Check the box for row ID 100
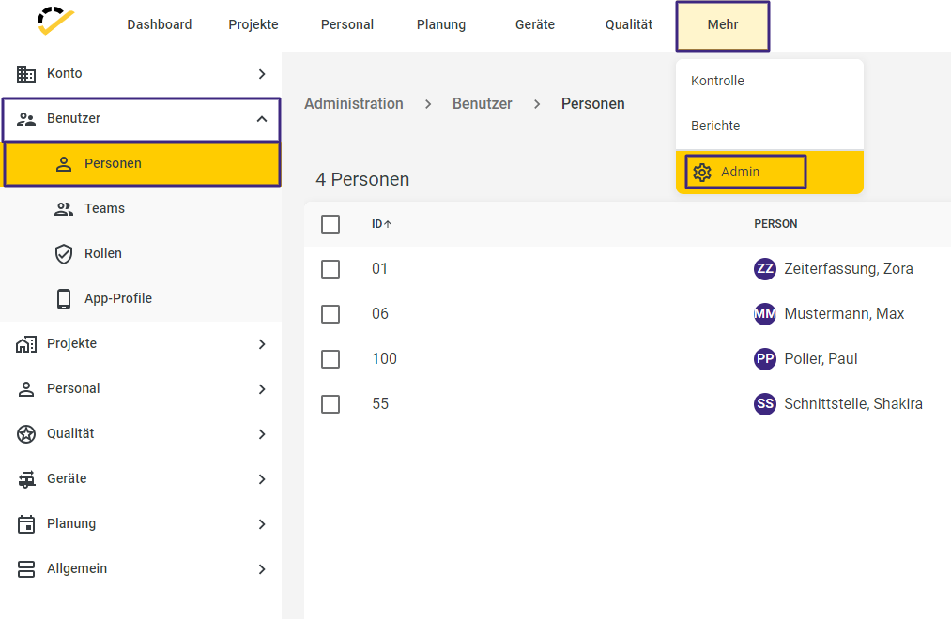Image resolution: width=951 pixels, height=619 pixels. click(x=330, y=359)
